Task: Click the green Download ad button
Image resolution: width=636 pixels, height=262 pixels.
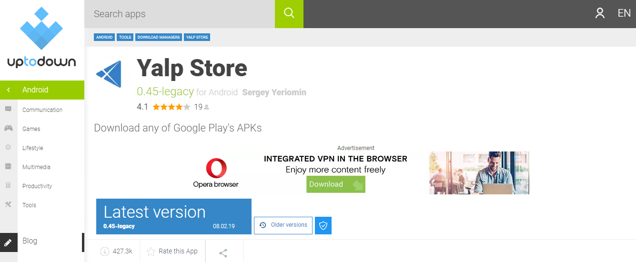Action: coord(336,184)
